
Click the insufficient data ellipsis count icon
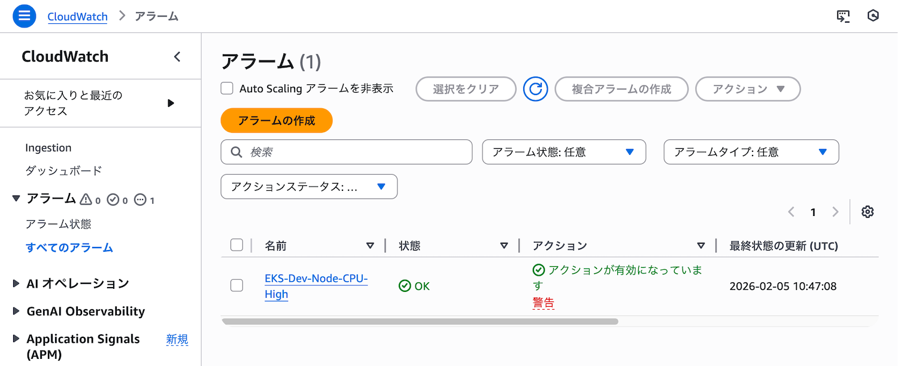(141, 199)
